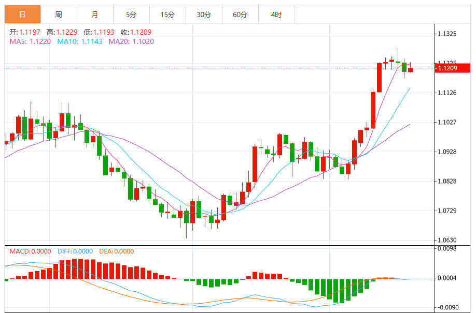Open the 5分 timeframe tab
Screen dimensions: 476x313
pos(132,14)
